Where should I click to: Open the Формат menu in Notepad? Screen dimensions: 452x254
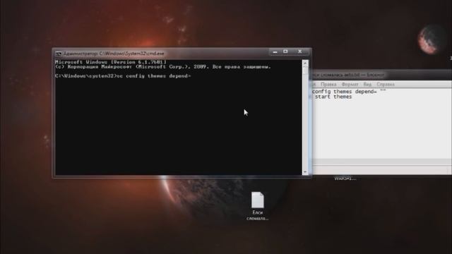(350, 85)
